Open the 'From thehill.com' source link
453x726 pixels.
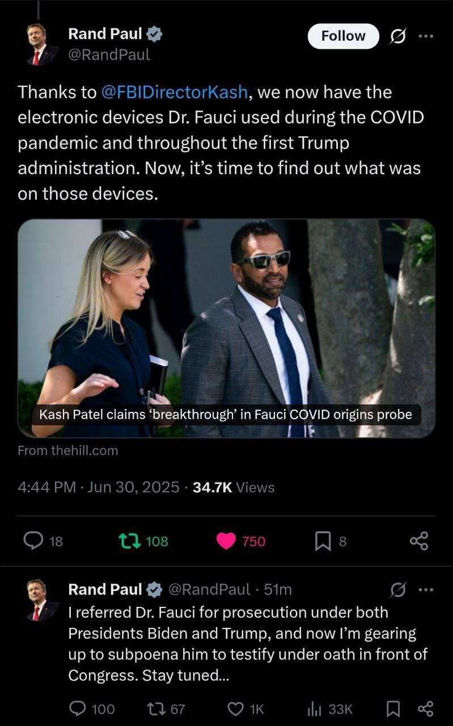click(68, 451)
